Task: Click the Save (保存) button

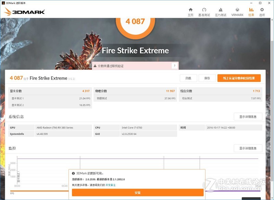Action: coord(207,78)
